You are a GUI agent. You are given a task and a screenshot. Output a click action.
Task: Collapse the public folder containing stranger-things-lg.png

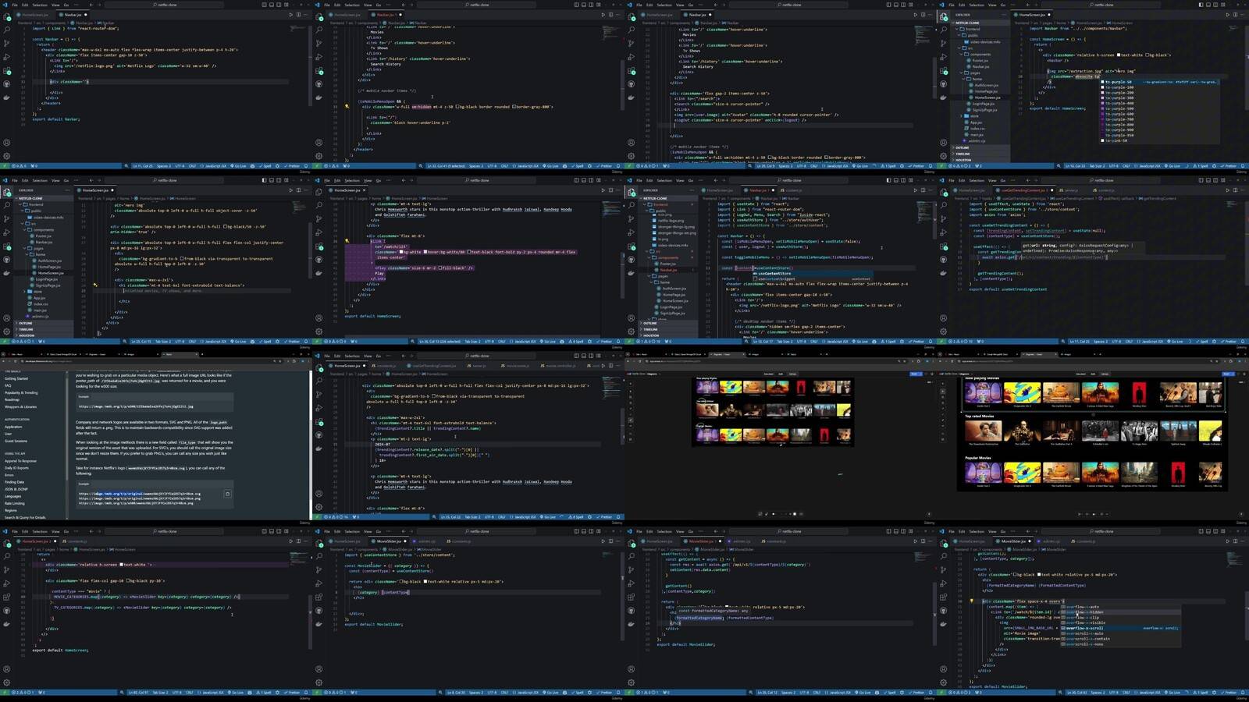pyautogui.click(x=660, y=211)
